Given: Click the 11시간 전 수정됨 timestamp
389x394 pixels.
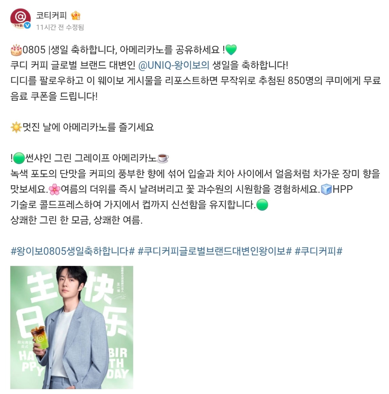Looking at the screenshot, I should 60,27.
